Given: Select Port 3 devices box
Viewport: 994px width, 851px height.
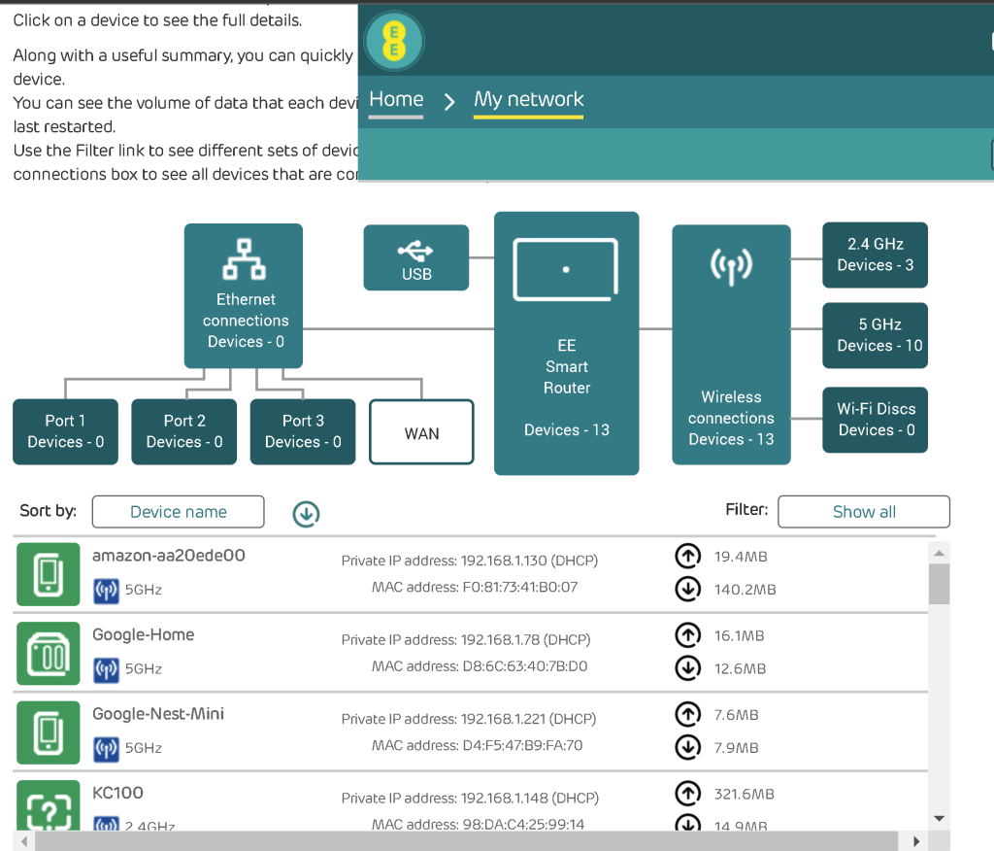Looking at the screenshot, I should point(303,431).
